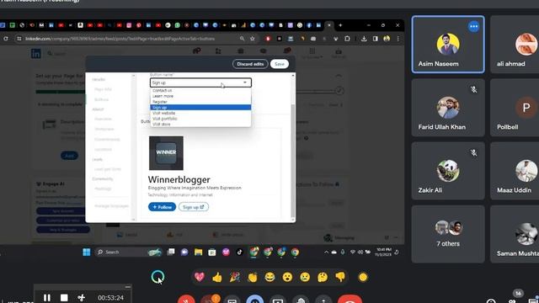Select the highlighted Sign up option
Screen dimensions: 539x303
point(200,108)
